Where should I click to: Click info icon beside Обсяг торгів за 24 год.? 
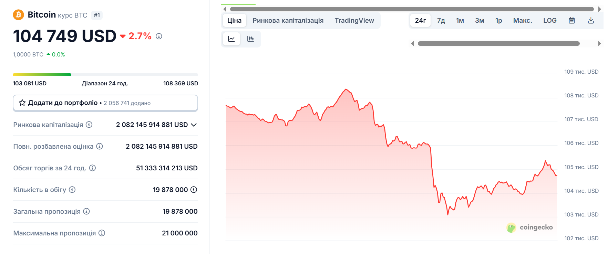92,168
